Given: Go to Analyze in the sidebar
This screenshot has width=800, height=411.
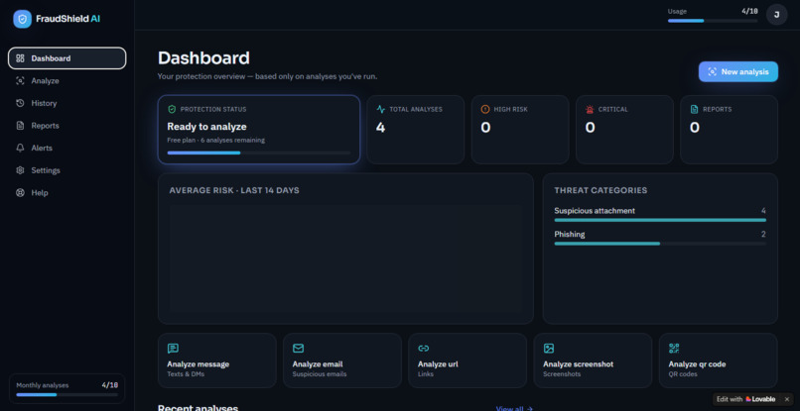Looking at the screenshot, I should pos(67,80).
